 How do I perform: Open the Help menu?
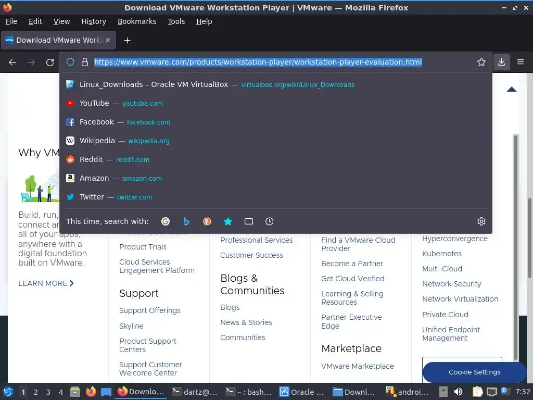coord(204,21)
